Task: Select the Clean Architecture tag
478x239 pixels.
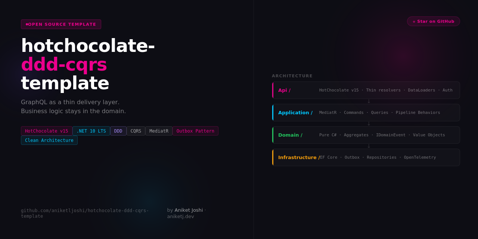Action: click(49, 140)
